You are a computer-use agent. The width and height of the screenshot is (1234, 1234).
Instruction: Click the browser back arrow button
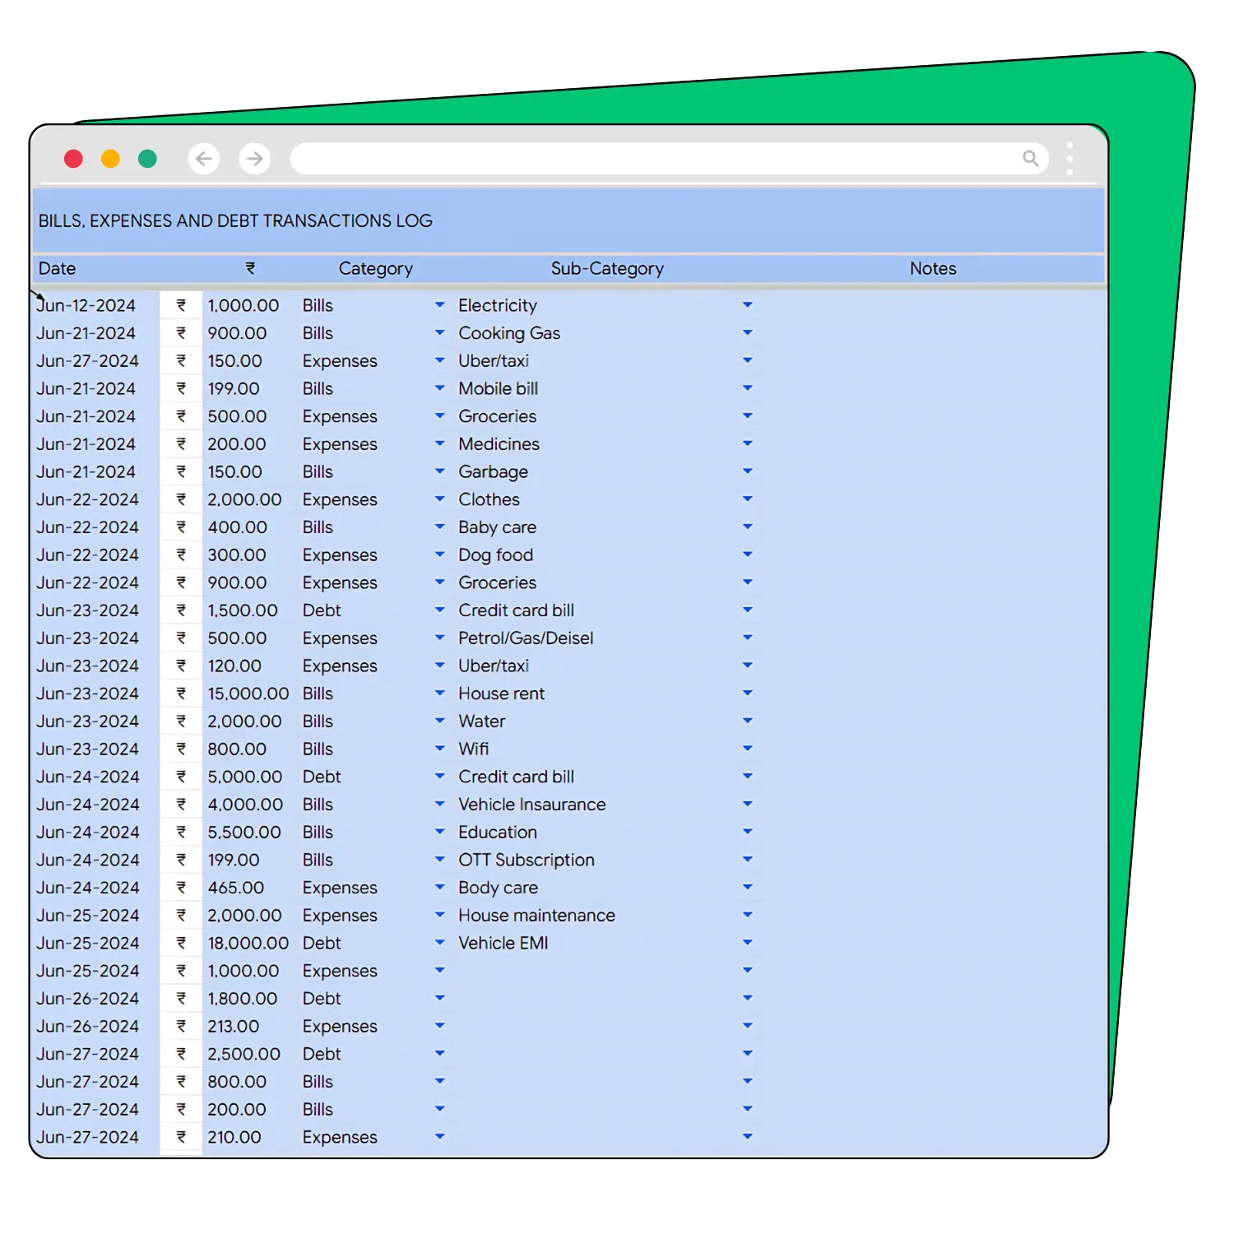(203, 159)
